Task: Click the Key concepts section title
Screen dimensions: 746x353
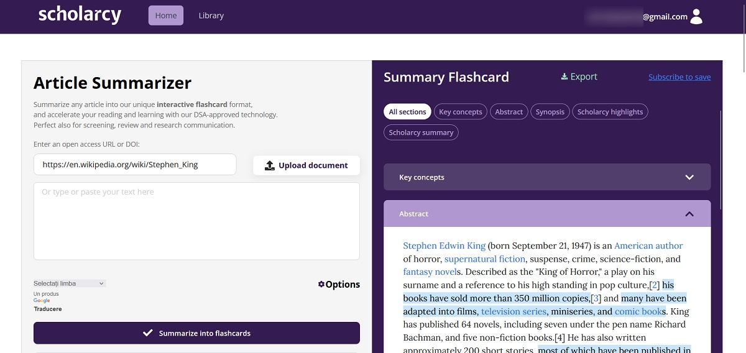Action: tap(421, 177)
